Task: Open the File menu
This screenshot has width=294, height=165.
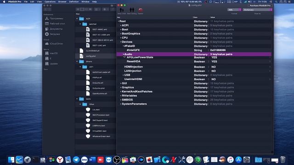Action: pos(26,2)
